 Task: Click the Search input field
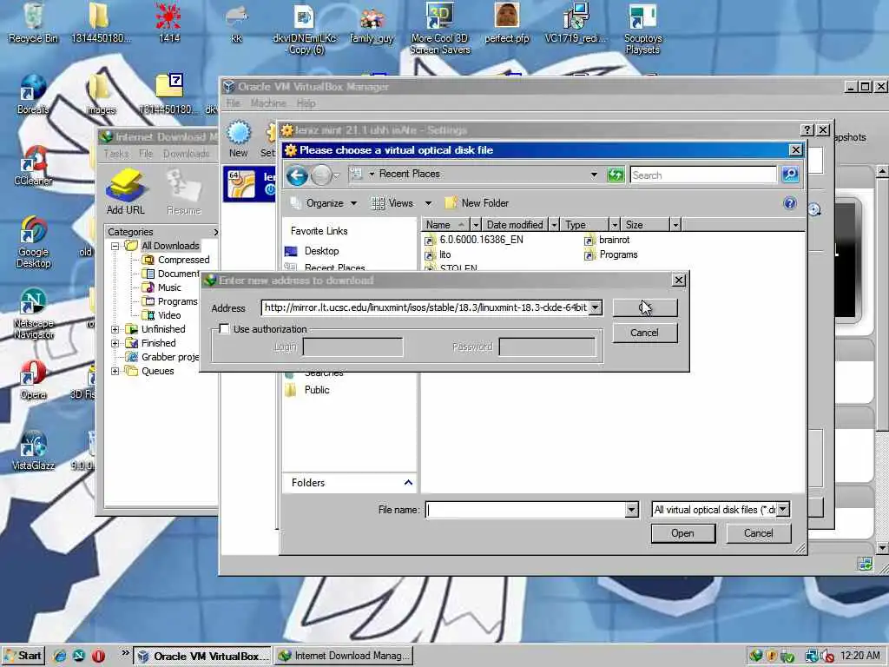click(703, 175)
